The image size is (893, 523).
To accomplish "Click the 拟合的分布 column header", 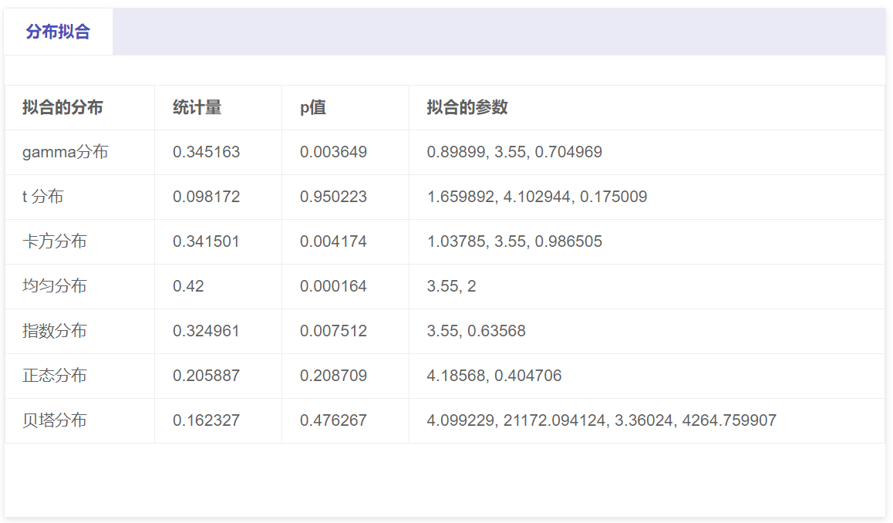I will 62,107.
